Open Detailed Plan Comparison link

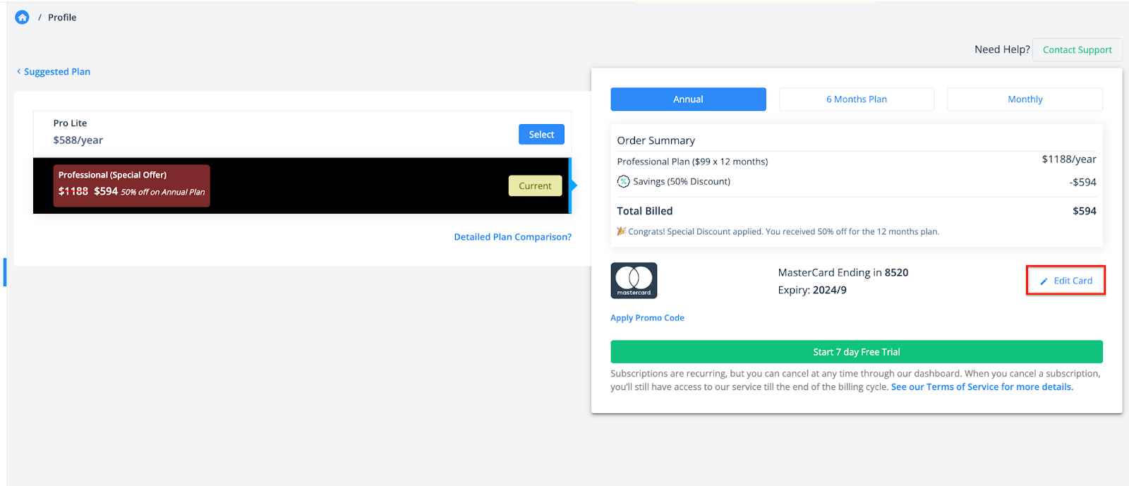tap(513, 237)
